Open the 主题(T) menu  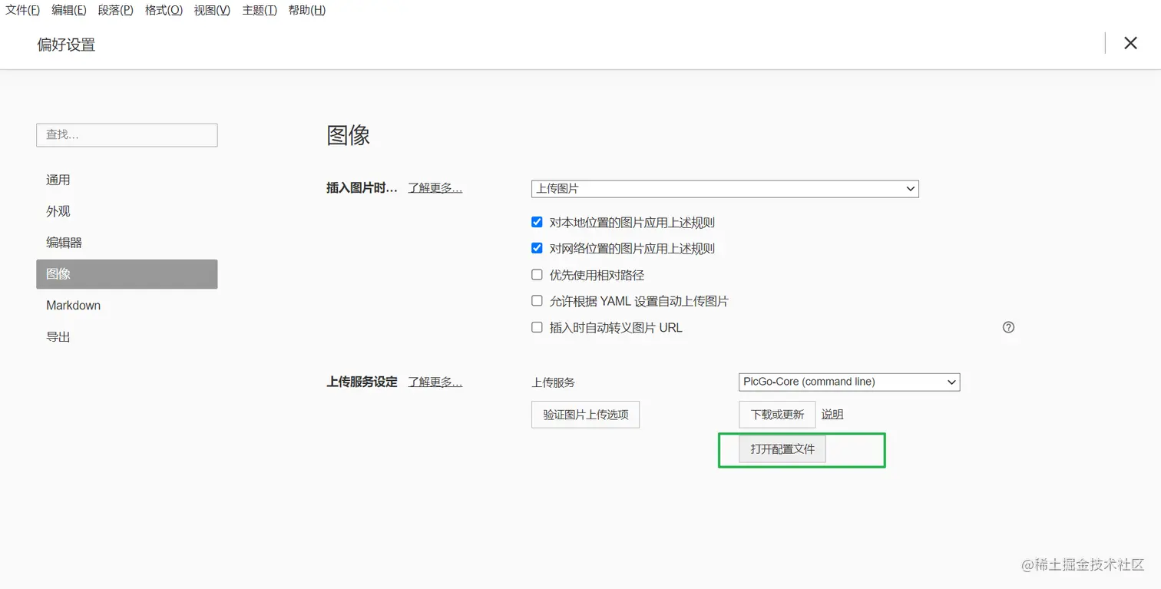pyautogui.click(x=260, y=10)
